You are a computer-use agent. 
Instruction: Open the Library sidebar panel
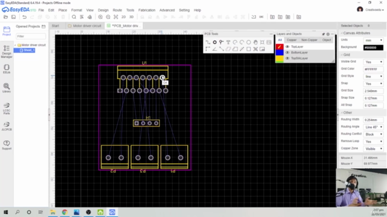pos(7,88)
